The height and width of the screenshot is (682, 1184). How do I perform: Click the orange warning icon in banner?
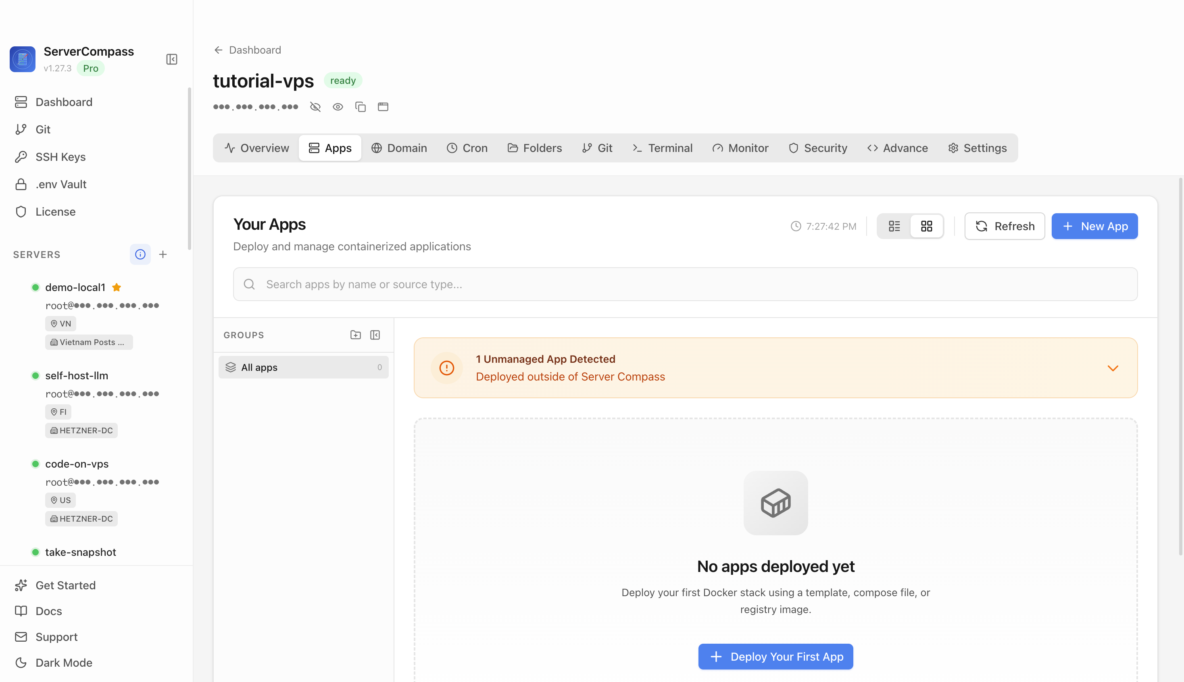coord(446,368)
